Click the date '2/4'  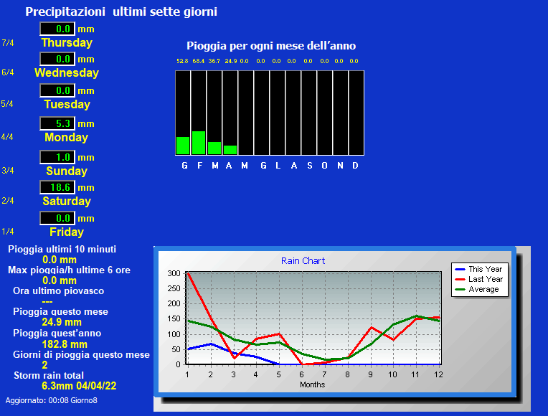[x=8, y=201]
